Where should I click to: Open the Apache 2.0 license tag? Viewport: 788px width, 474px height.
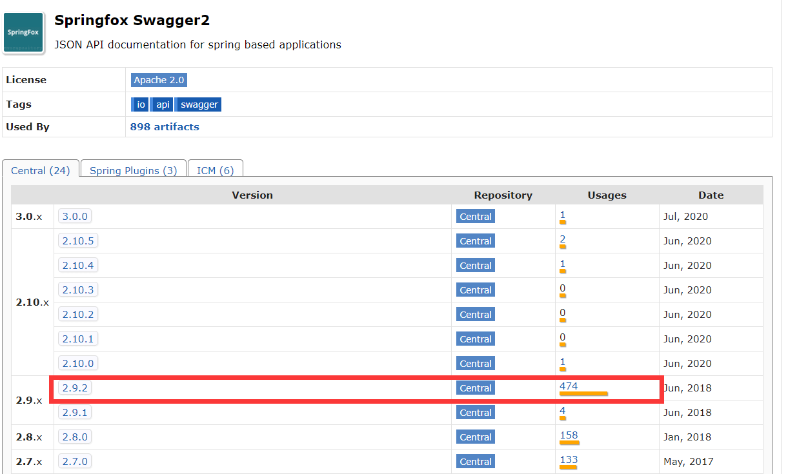tap(159, 80)
